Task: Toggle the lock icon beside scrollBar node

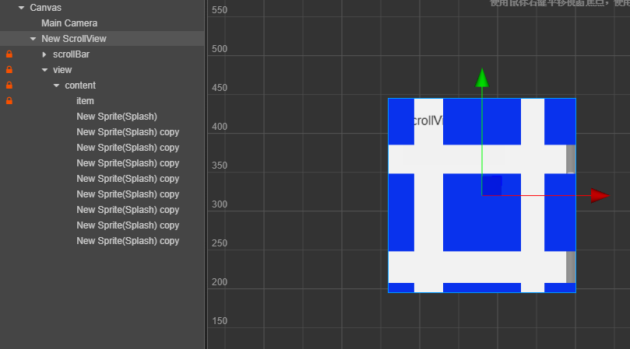Action: [9, 54]
